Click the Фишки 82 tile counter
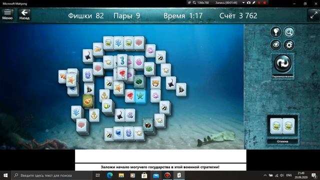 click(x=86, y=15)
